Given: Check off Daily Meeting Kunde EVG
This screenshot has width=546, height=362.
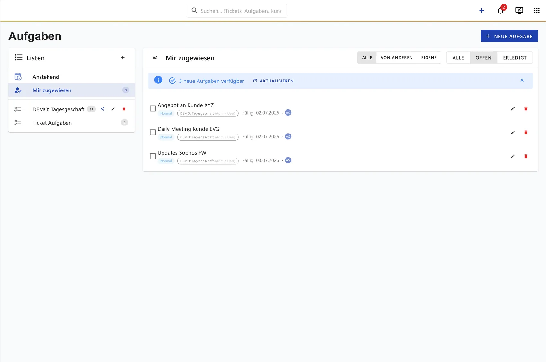Looking at the screenshot, I should pos(153,132).
